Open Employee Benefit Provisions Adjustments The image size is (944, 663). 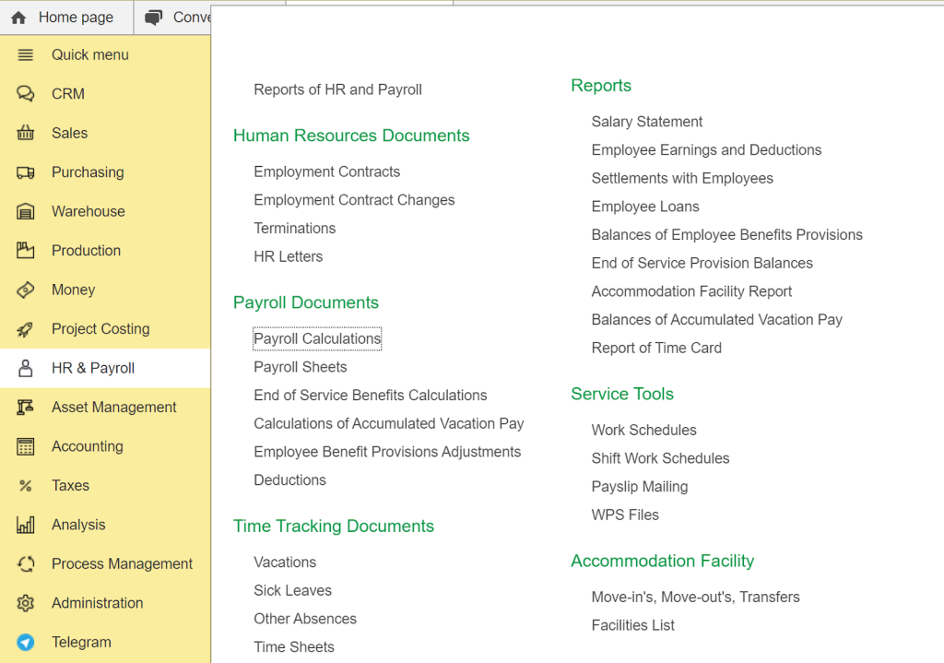pos(387,452)
